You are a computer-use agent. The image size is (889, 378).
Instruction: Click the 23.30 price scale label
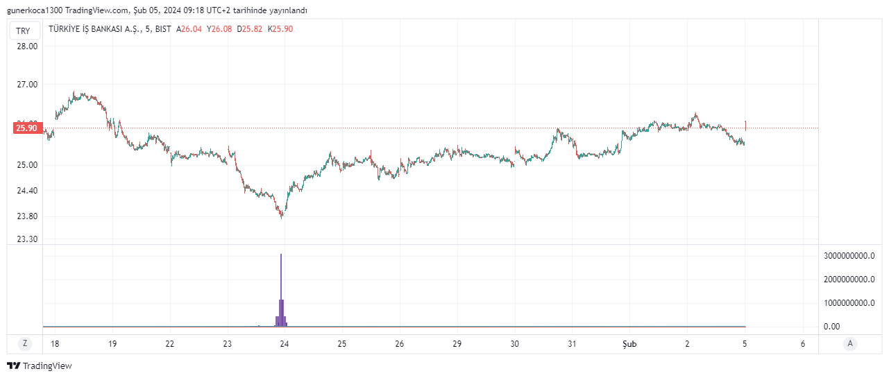pyautogui.click(x=27, y=239)
